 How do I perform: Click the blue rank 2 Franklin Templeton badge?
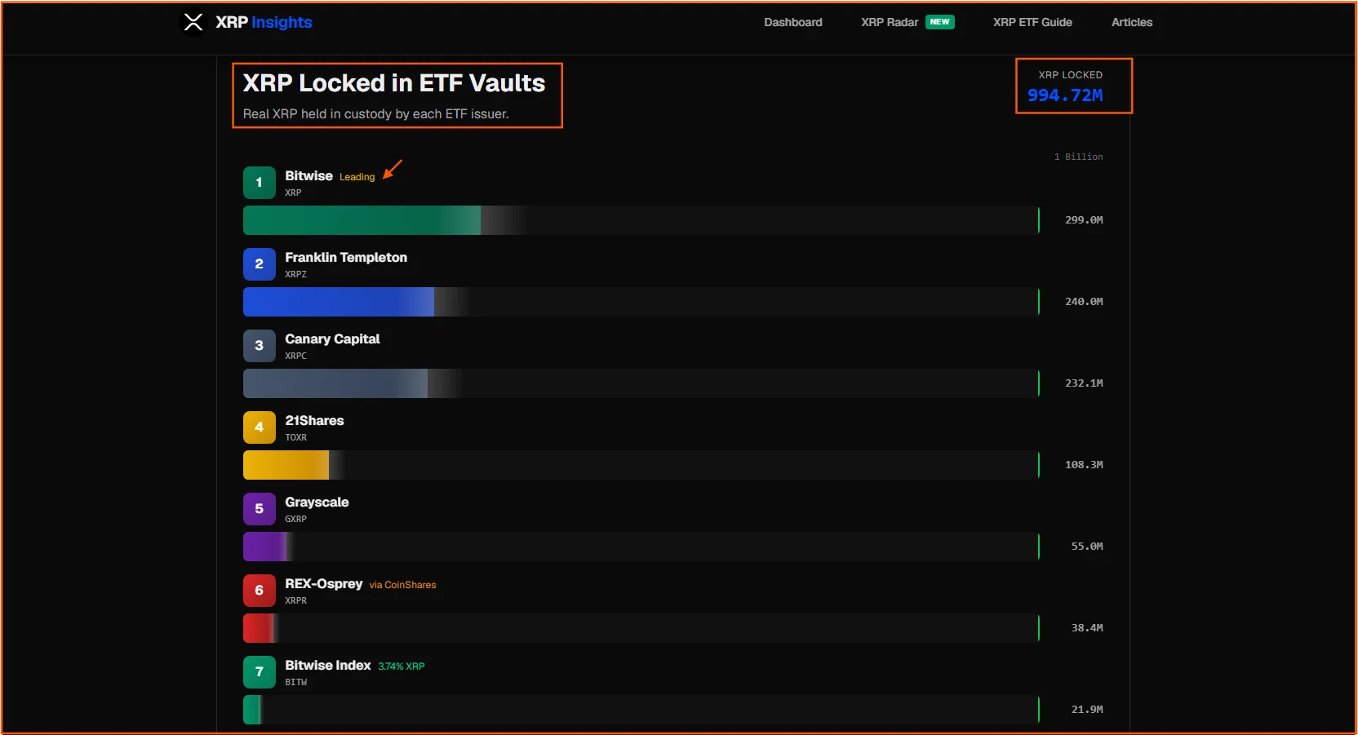click(259, 264)
